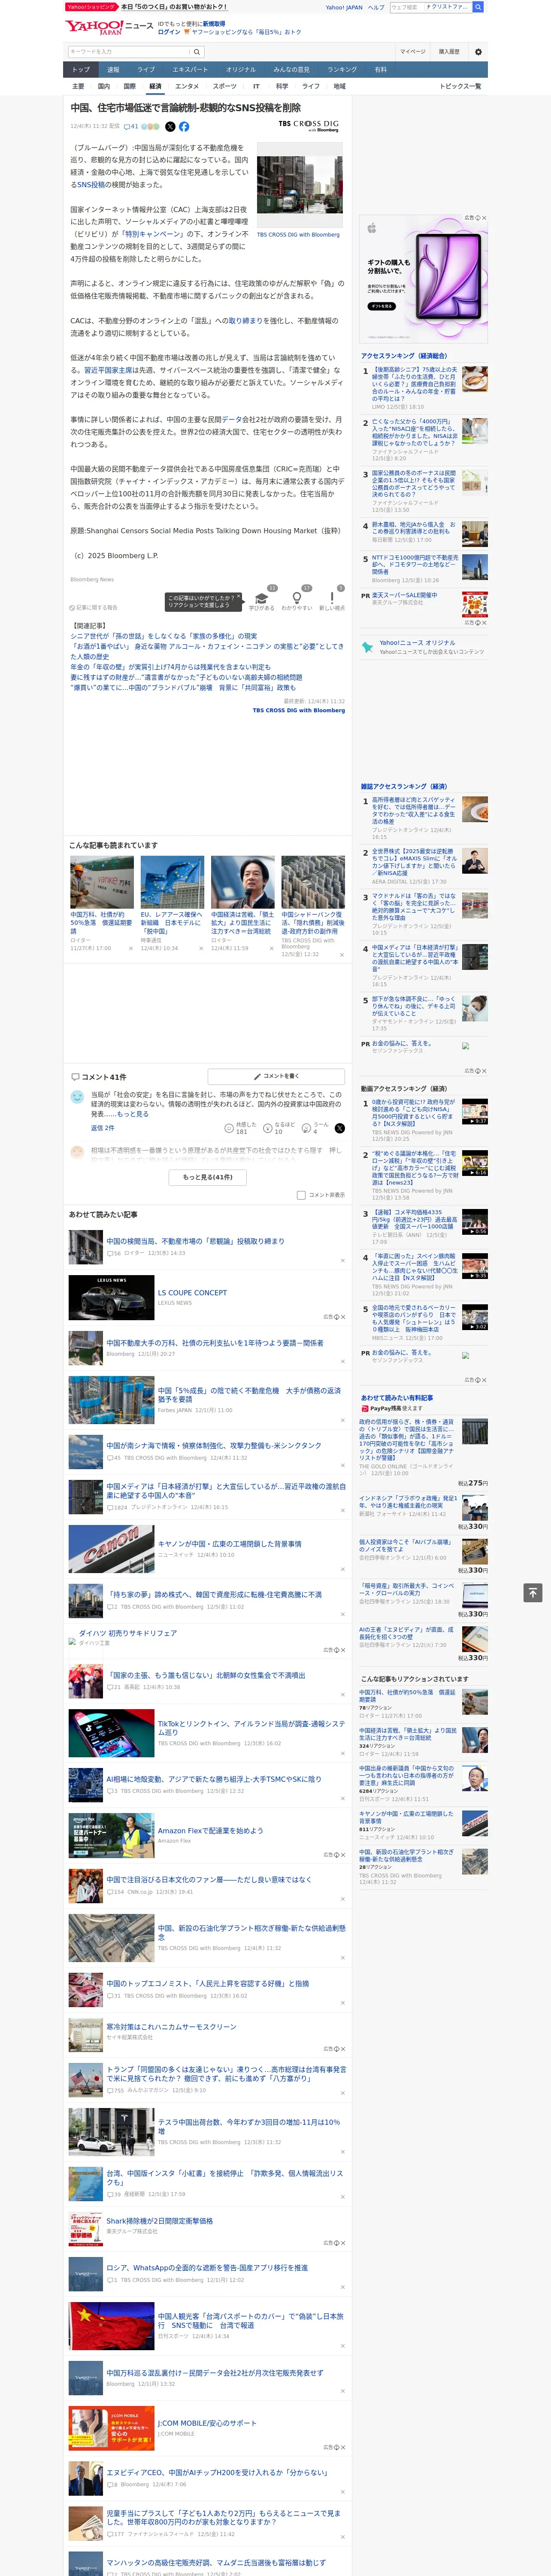Open the ライブ tab in the main navigation bar

(x=146, y=70)
